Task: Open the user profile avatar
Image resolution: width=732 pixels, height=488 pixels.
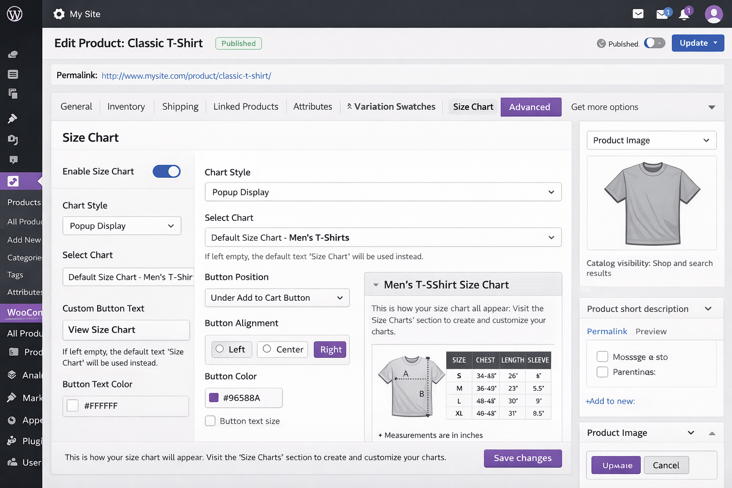Action: click(714, 14)
